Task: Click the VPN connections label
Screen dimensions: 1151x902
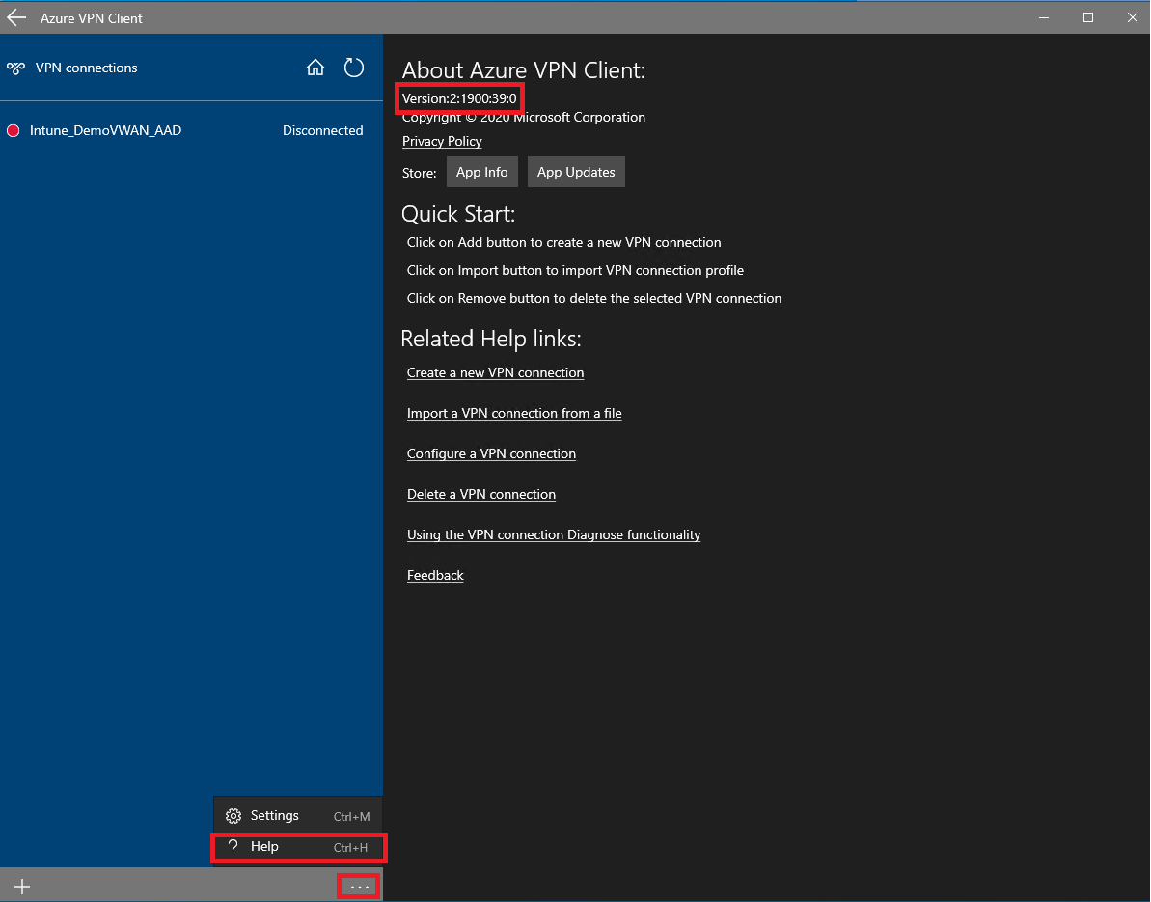Action: tap(87, 68)
